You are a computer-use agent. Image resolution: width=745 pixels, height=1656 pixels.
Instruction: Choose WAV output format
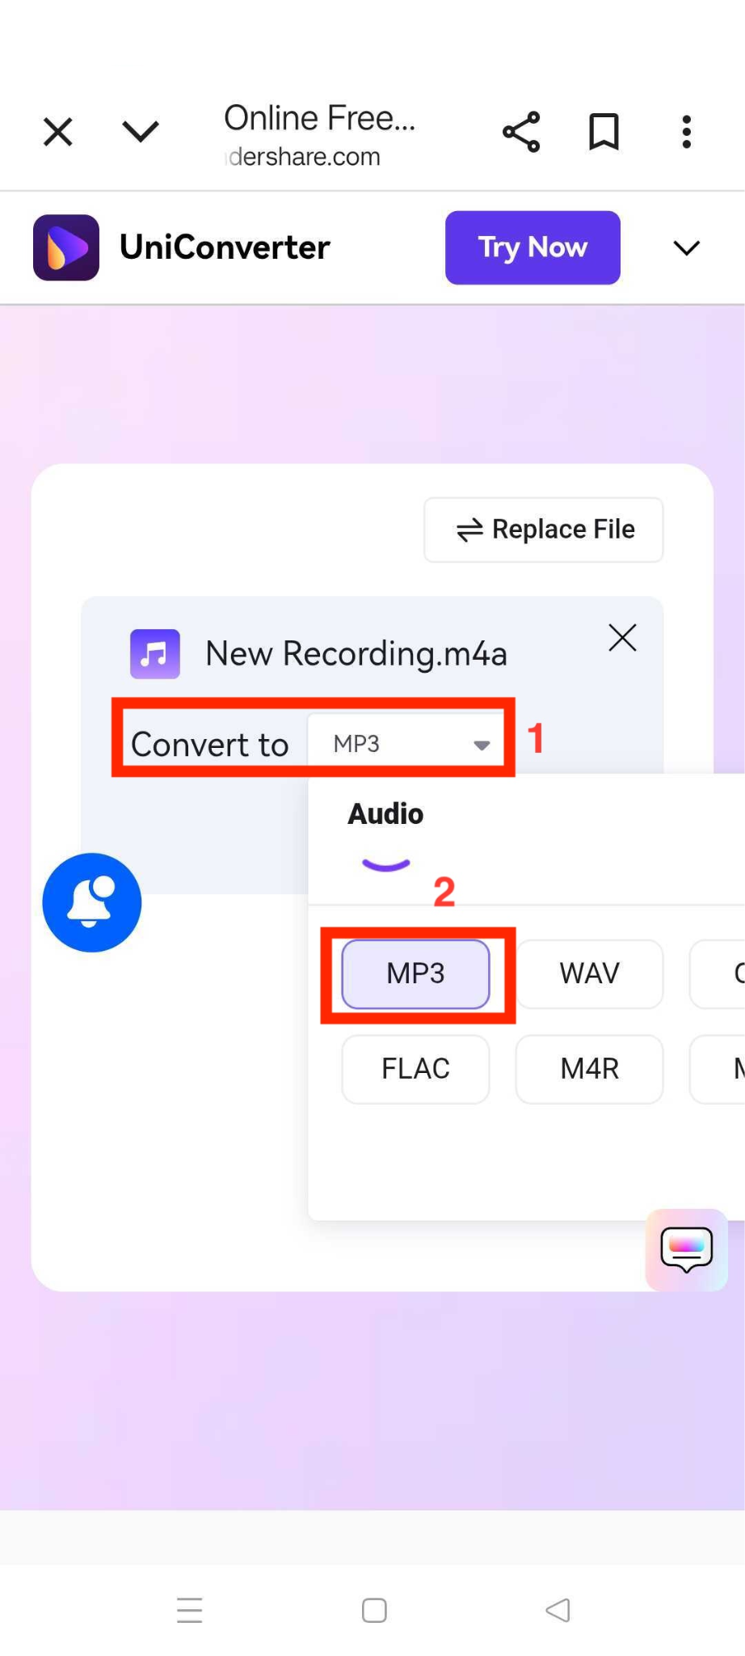590,974
